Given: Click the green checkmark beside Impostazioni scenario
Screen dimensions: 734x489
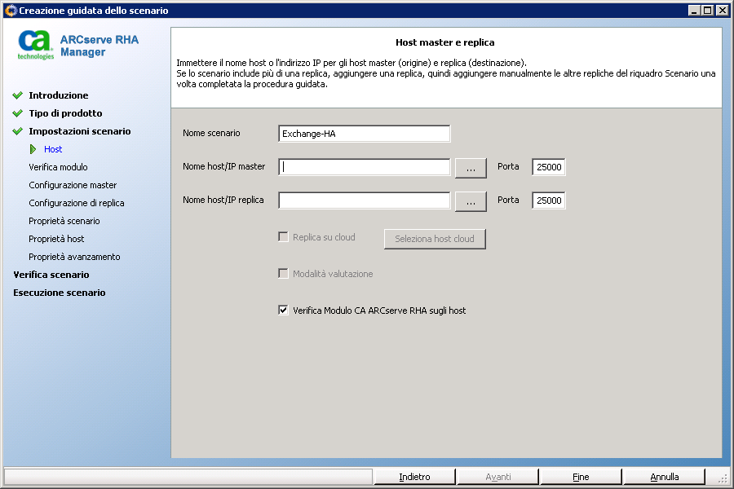Looking at the screenshot, I should click(x=18, y=131).
